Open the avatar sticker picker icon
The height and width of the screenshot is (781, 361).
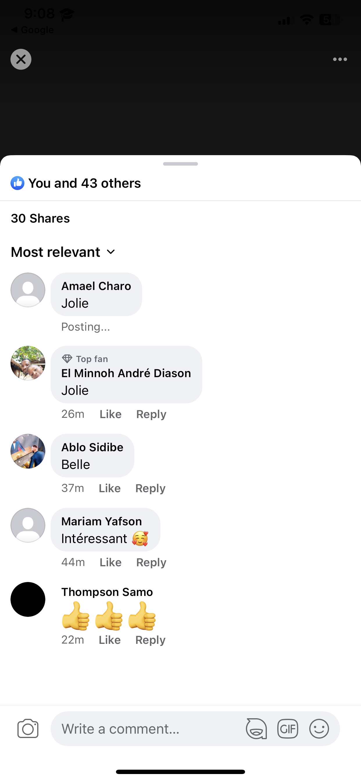click(x=256, y=728)
